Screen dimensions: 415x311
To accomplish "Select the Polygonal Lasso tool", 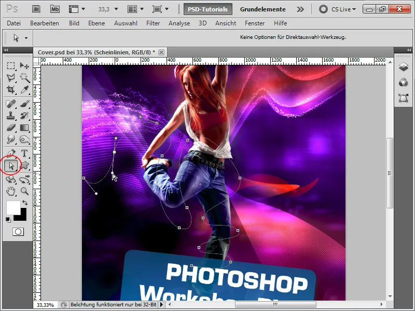I will coord(11,77).
